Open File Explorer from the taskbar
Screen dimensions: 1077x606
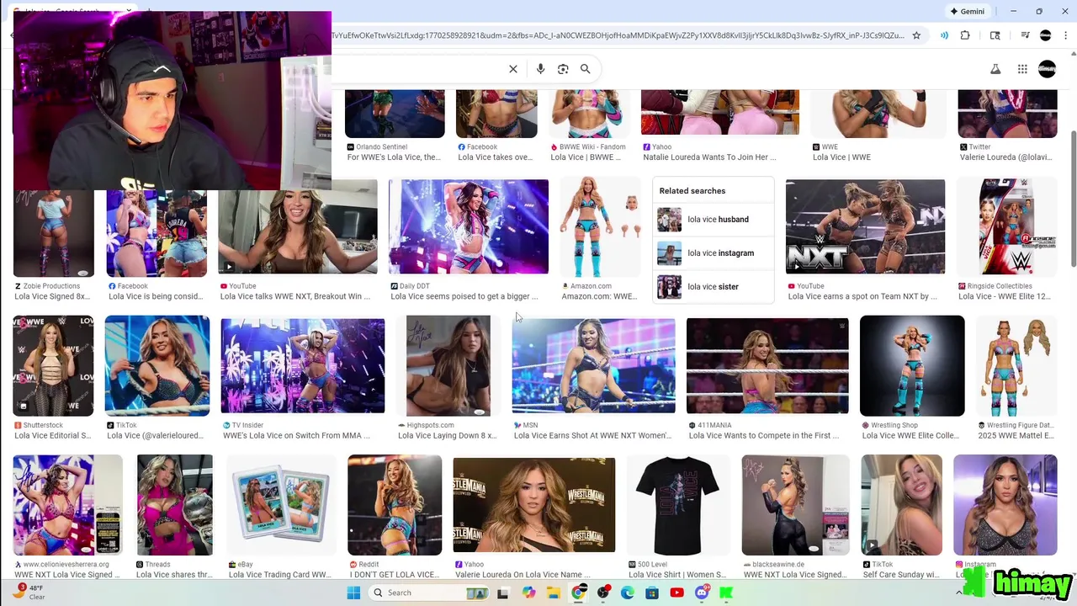553,593
